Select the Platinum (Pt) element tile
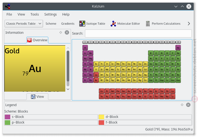The width and height of the screenshot is (198, 138). point(134,75)
